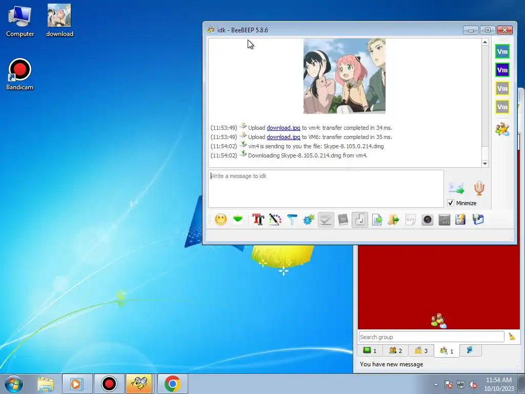Open Windows Explorer from taskbar
Viewport: 525px width, 394px height.
(46, 384)
